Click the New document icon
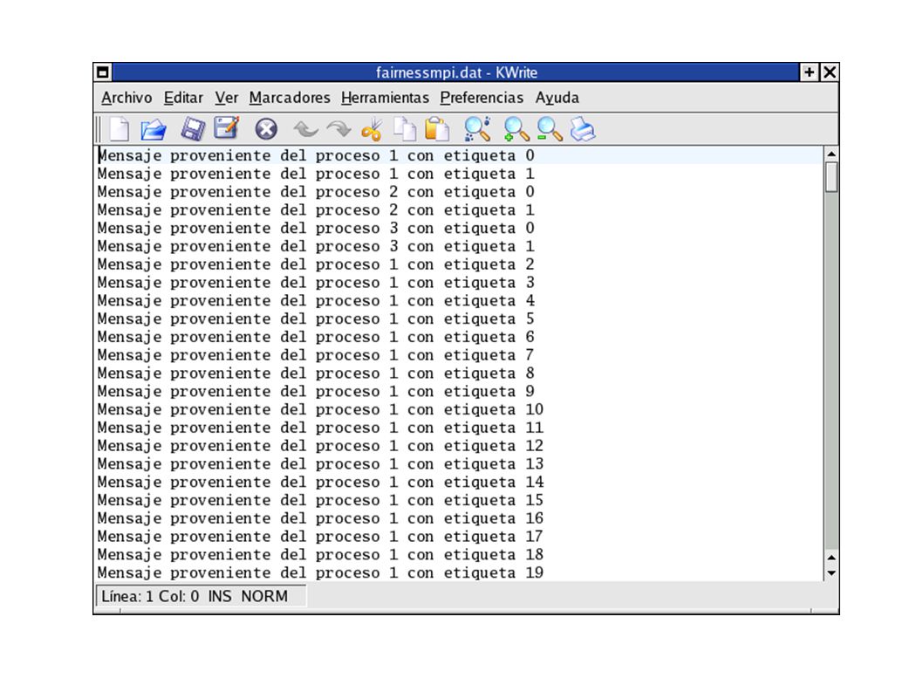This screenshot has width=923, height=692. 120,129
